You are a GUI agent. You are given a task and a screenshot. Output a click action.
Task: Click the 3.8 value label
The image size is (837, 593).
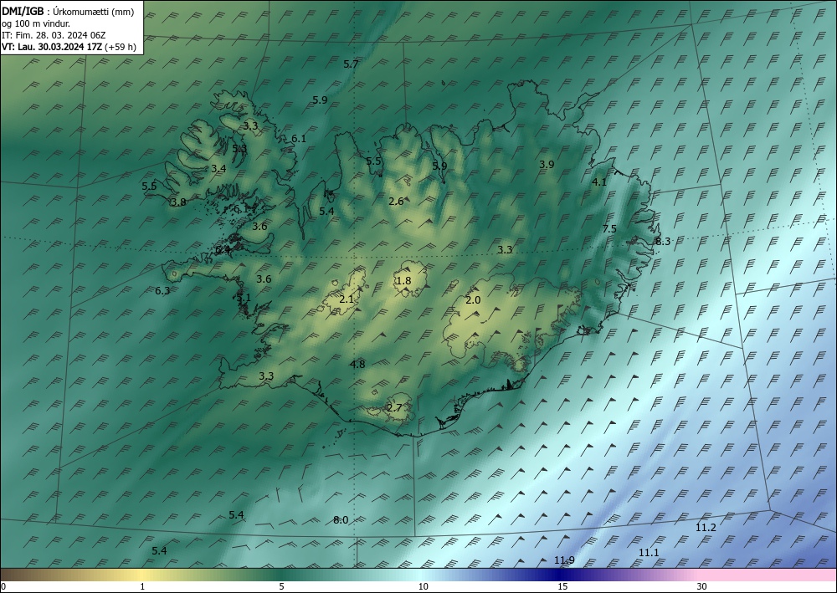[x=178, y=202]
